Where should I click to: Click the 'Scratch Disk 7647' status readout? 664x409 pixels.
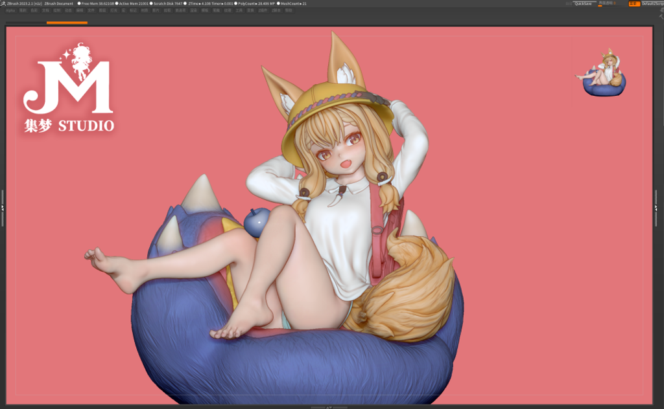click(166, 3)
